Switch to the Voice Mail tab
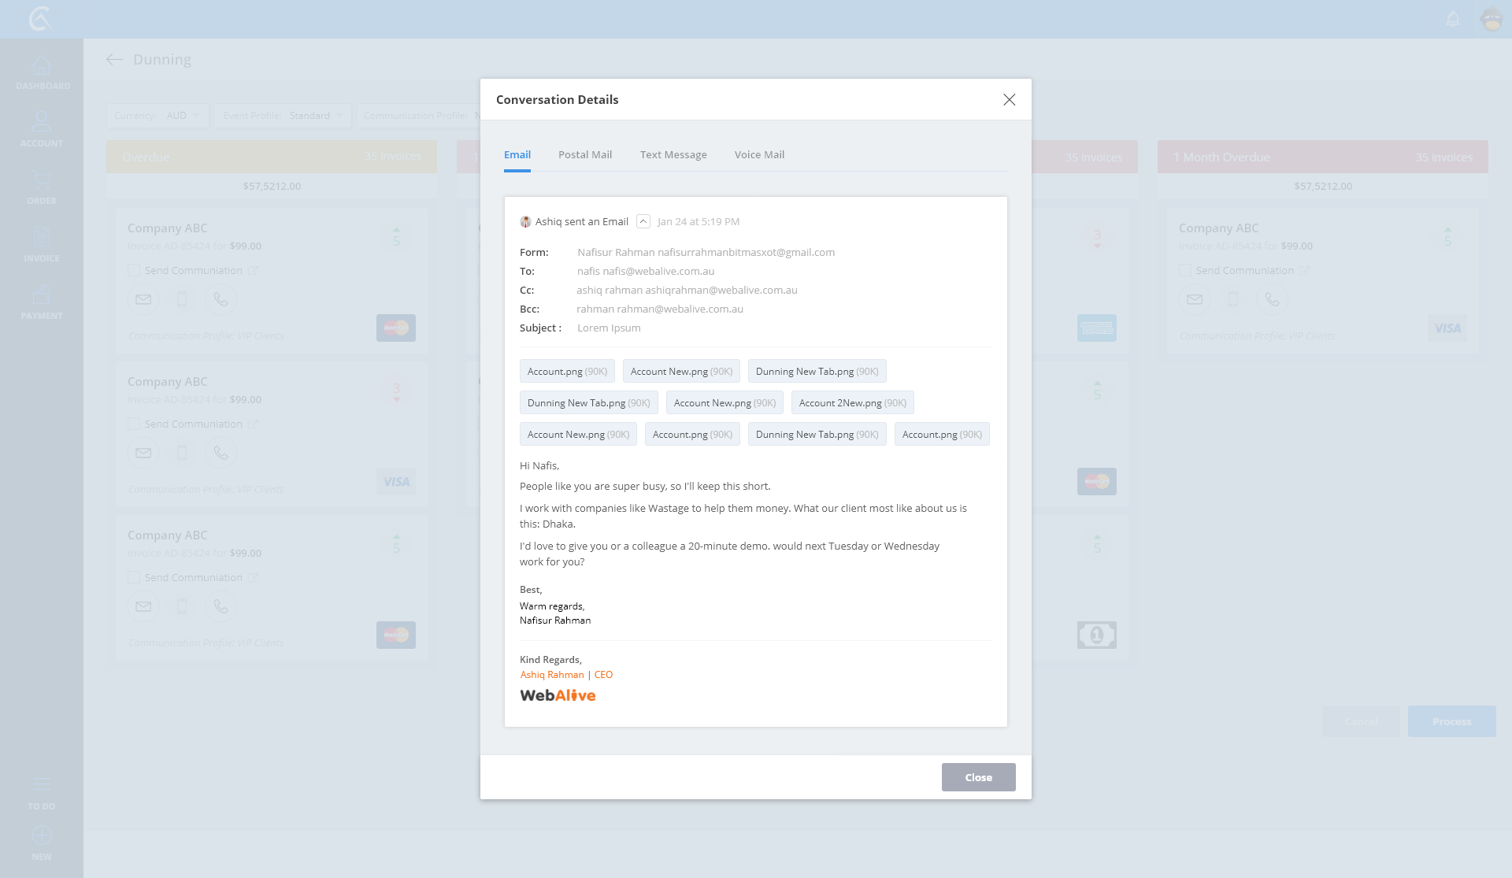The height and width of the screenshot is (878, 1512). (x=759, y=155)
